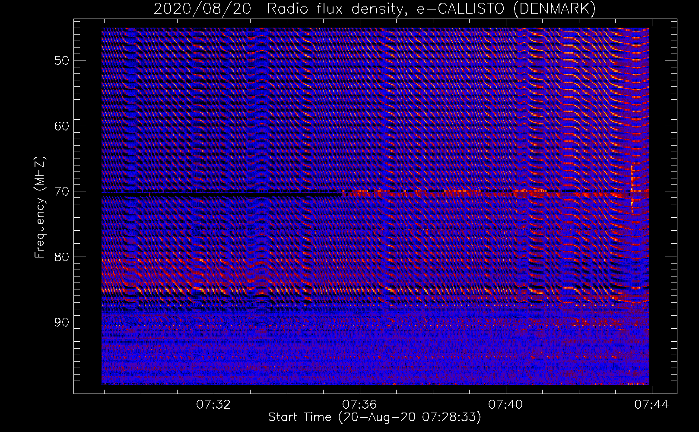Click the 07:40 time tick label
The height and width of the screenshot is (432, 699).
(505, 405)
